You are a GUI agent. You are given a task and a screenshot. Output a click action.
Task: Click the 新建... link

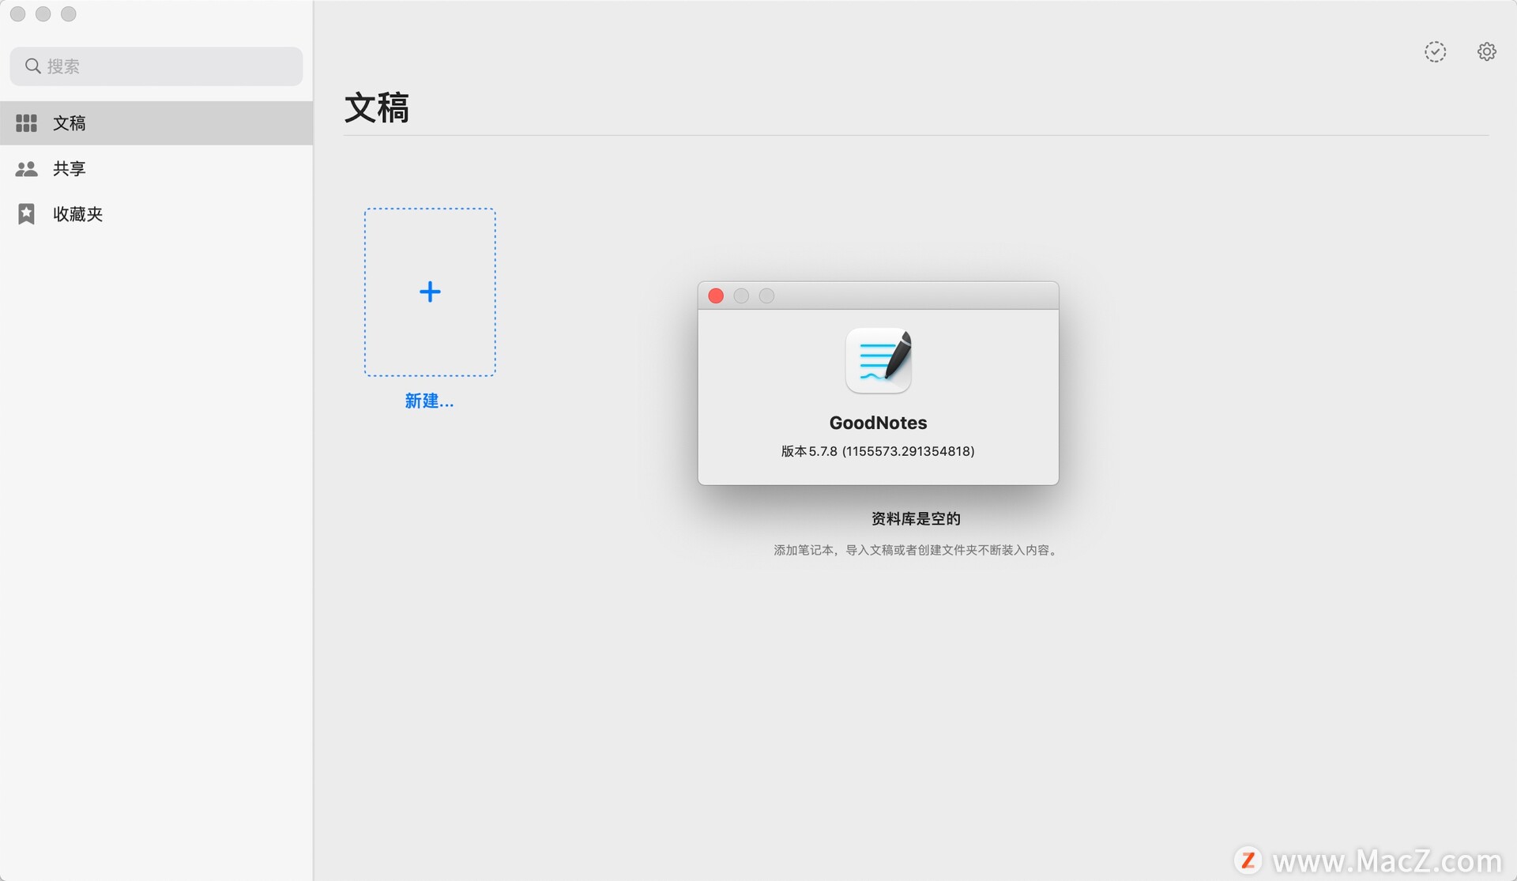[429, 401]
